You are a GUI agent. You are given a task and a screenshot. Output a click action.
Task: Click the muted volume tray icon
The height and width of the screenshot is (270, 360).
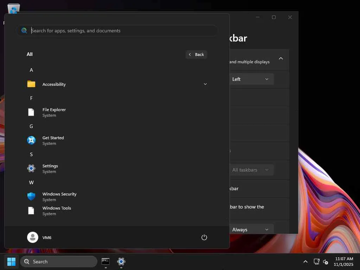tap(326, 262)
